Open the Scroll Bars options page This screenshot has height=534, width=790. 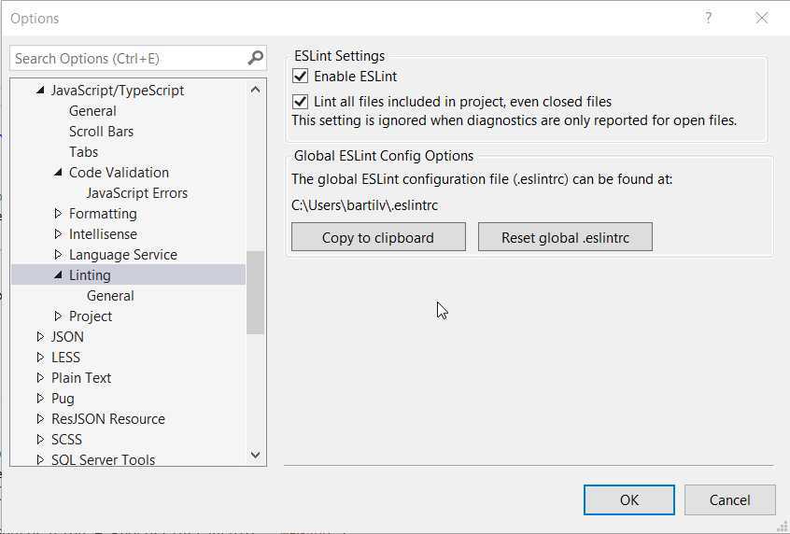(x=101, y=132)
